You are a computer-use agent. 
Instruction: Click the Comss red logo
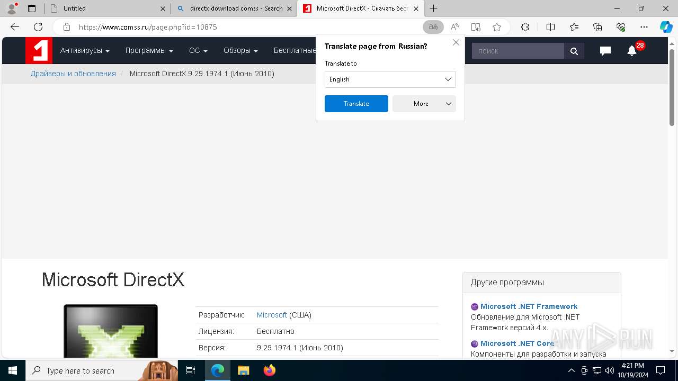pos(39,51)
